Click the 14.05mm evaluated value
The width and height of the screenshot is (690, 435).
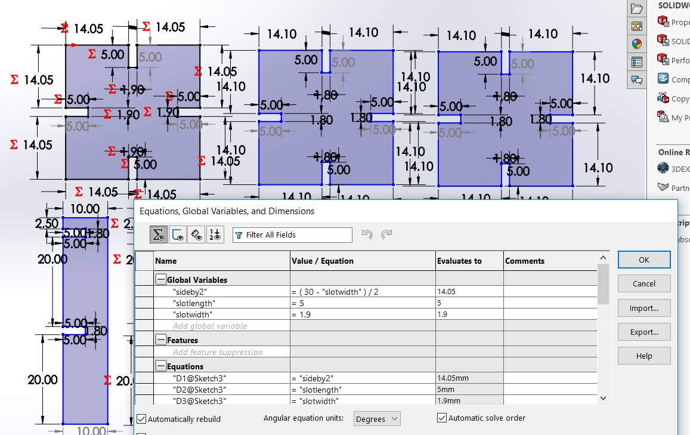453,378
